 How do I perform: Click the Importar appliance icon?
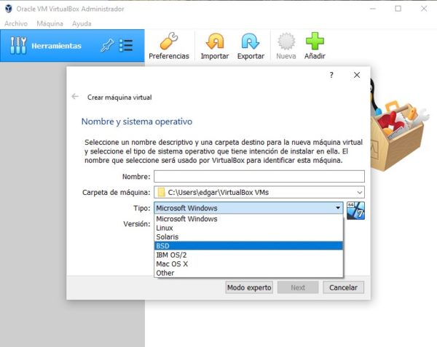215,41
